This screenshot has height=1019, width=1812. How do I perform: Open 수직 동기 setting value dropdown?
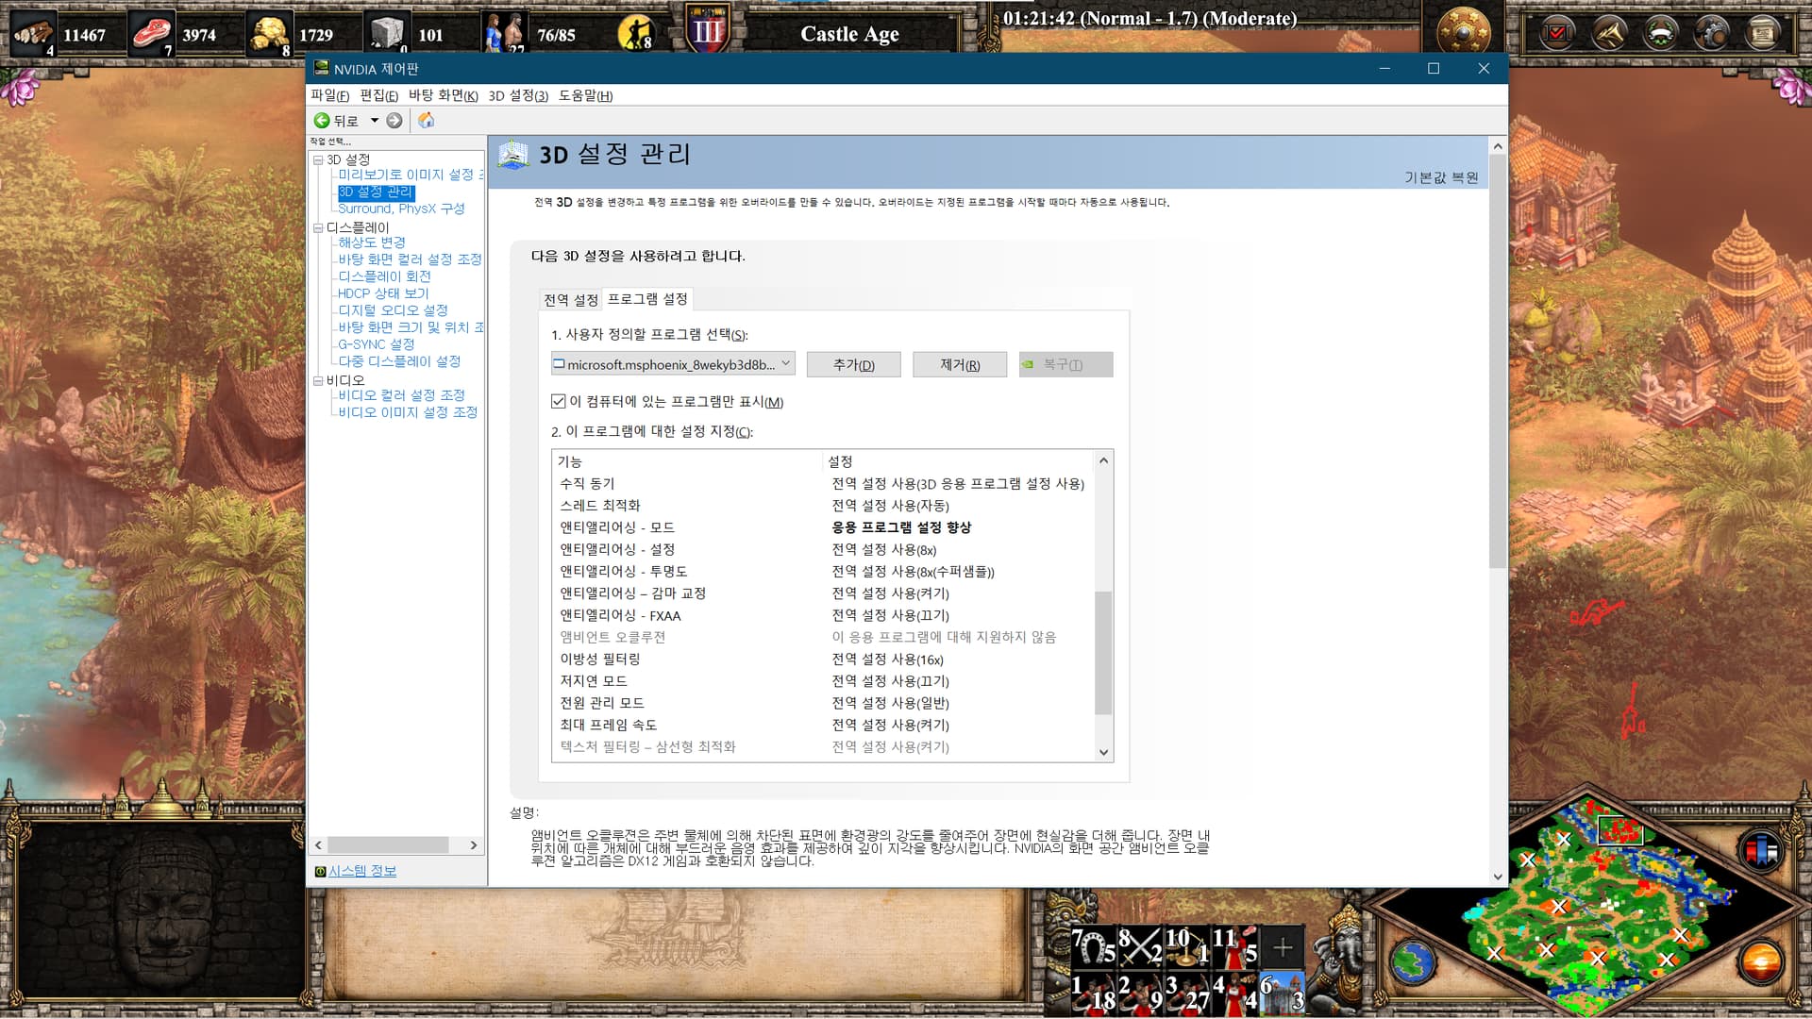click(x=958, y=483)
